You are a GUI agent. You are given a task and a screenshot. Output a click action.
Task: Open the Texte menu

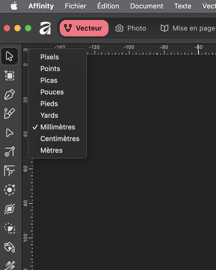click(x=183, y=6)
